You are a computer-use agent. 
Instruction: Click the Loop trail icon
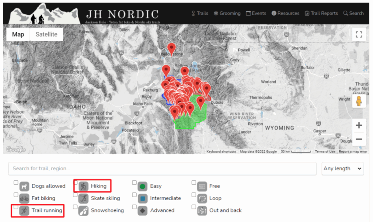tap(202, 199)
